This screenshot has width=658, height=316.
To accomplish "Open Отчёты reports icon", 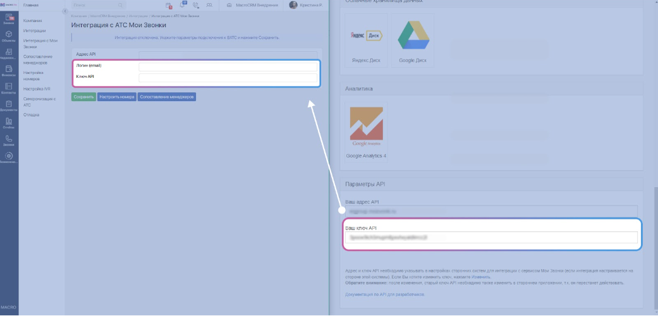I will tap(9, 123).
